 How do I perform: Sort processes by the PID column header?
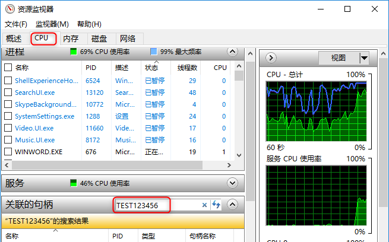click(96, 68)
